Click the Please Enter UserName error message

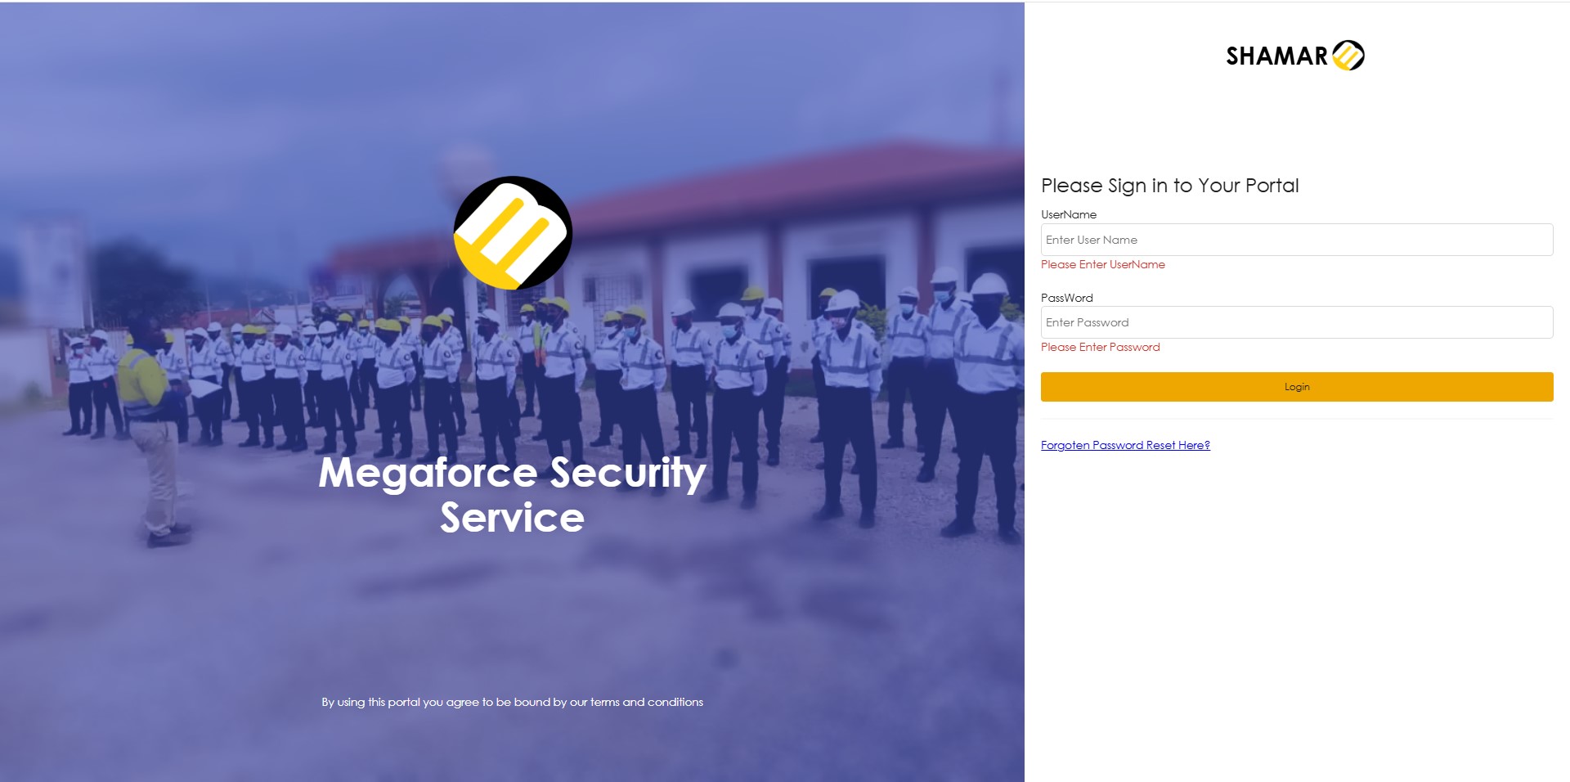coord(1103,264)
